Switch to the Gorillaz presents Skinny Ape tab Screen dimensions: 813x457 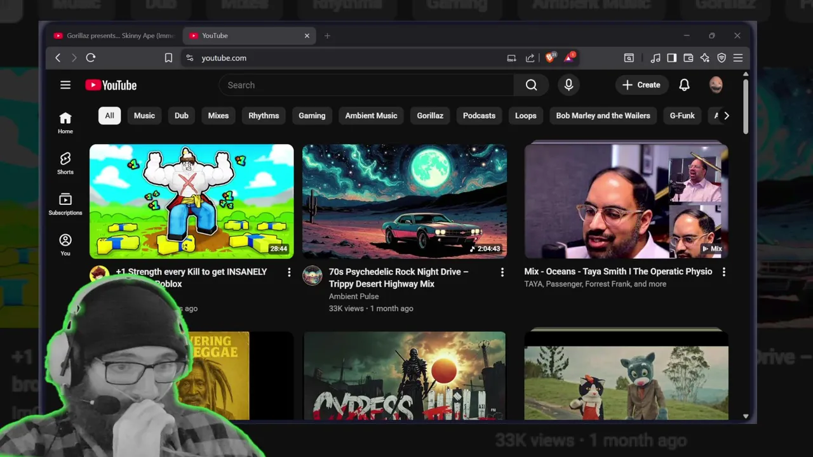point(114,36)
